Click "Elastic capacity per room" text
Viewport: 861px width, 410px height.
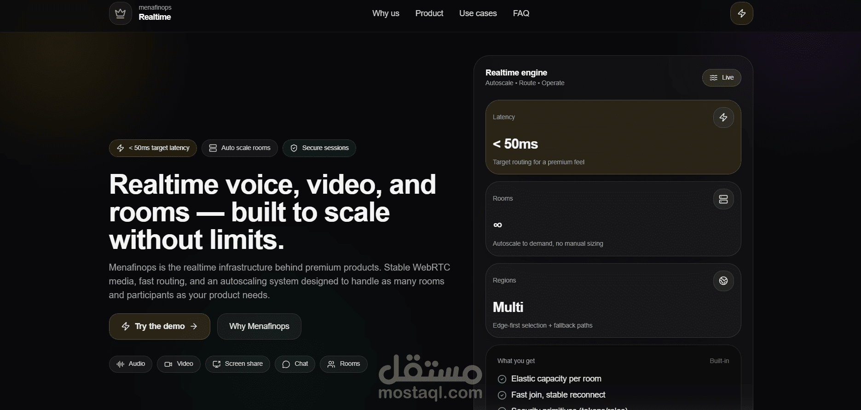(x=556, y=379)
